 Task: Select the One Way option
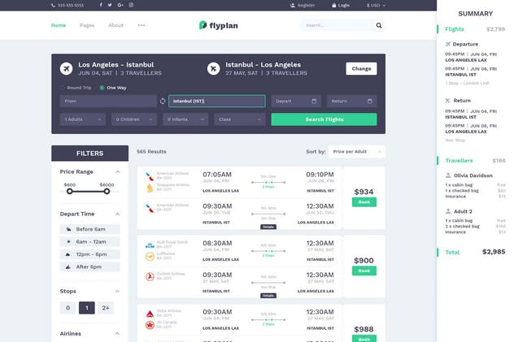pos(113,88)
